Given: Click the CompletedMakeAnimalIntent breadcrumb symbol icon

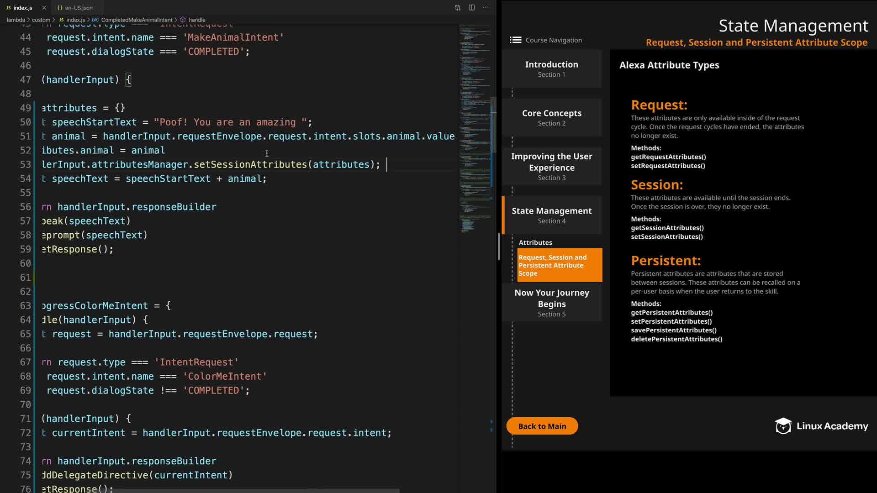Looking at the screenshot, I should [x=95, y=20].
